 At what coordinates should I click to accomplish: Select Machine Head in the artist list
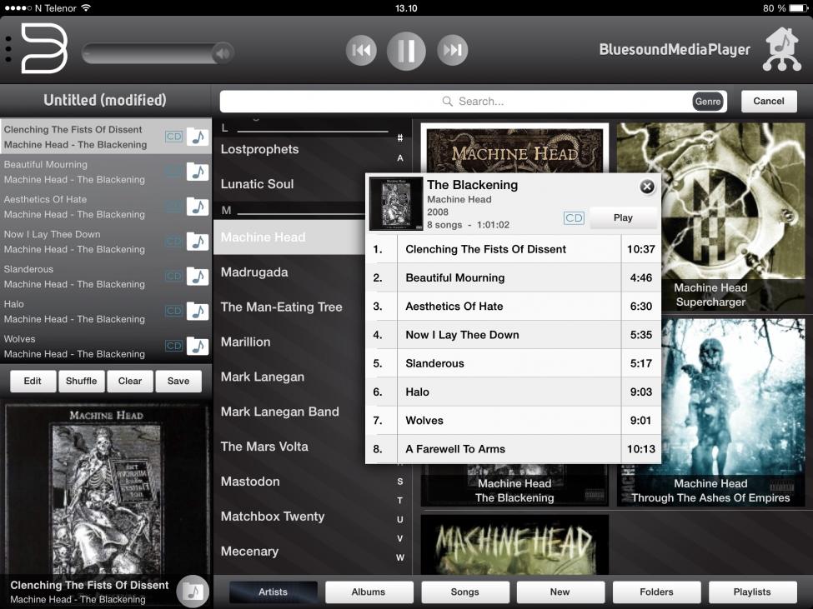tap(289, 237)
